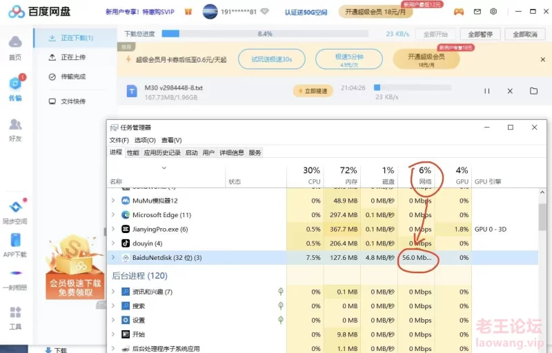The width and height of the screenshot is (552, 353).
Task: Select the JianyingPro.exe process icon
Action: [x=126, y=229]
